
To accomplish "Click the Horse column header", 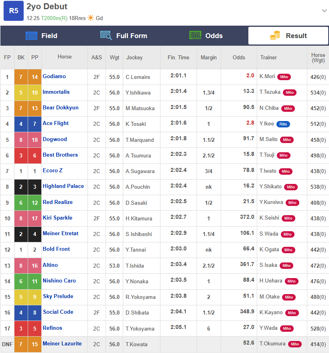I will [x=65, y=57].
